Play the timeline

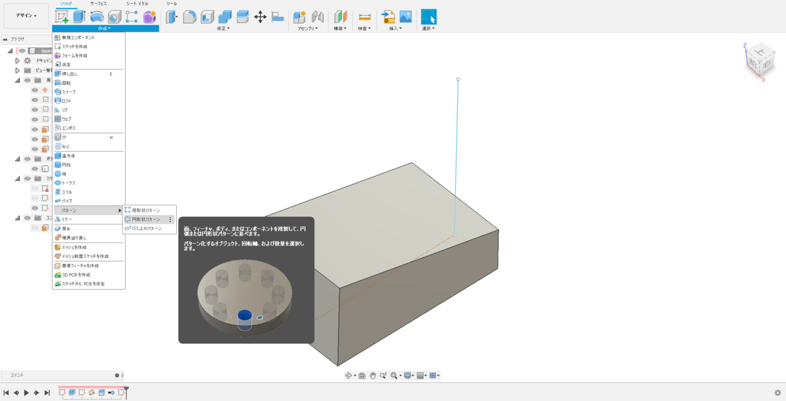pos(26,392)
